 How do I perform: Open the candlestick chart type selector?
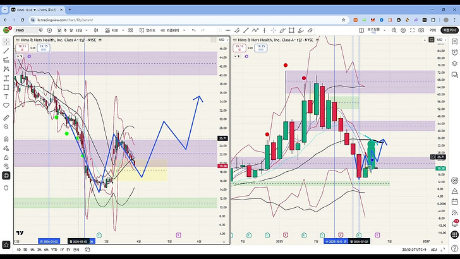click(96, 30)
